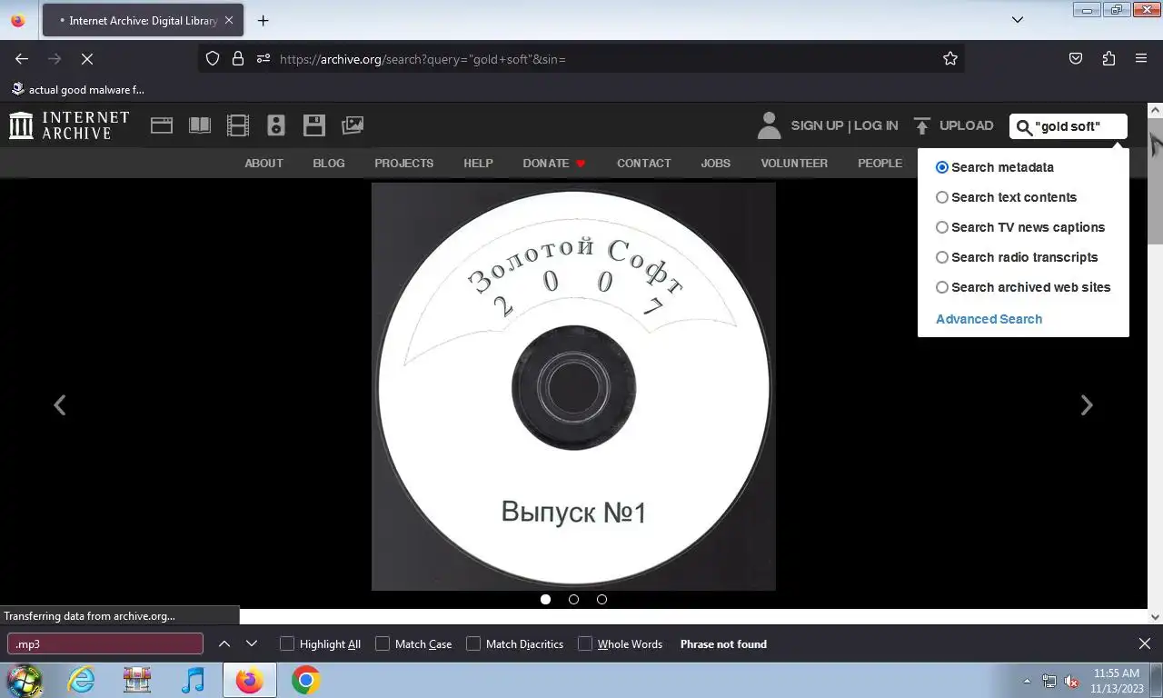Click the Золотой Софт disc image
Screen dimensions: 1163x698
[x=573, y=386]
